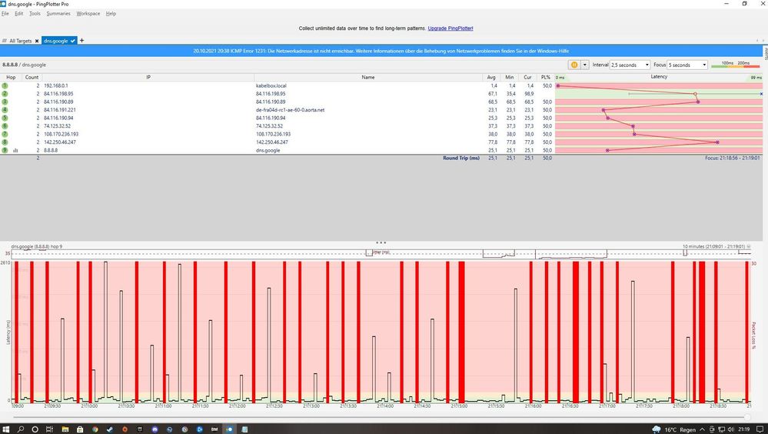Click the hop 7 green circle icon

[5, 134]
